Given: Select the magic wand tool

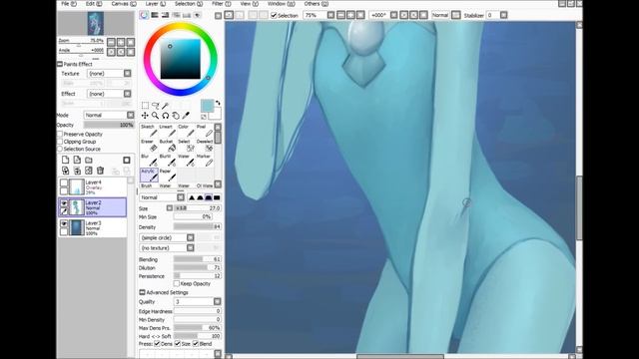Looking at the screenshot, I should [x=166, y=106].
